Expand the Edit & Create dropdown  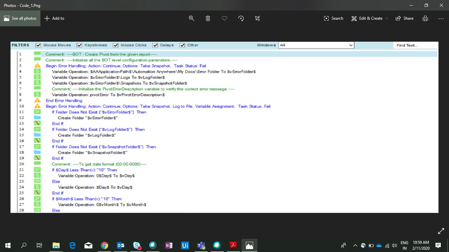click(x=369, y=18)
